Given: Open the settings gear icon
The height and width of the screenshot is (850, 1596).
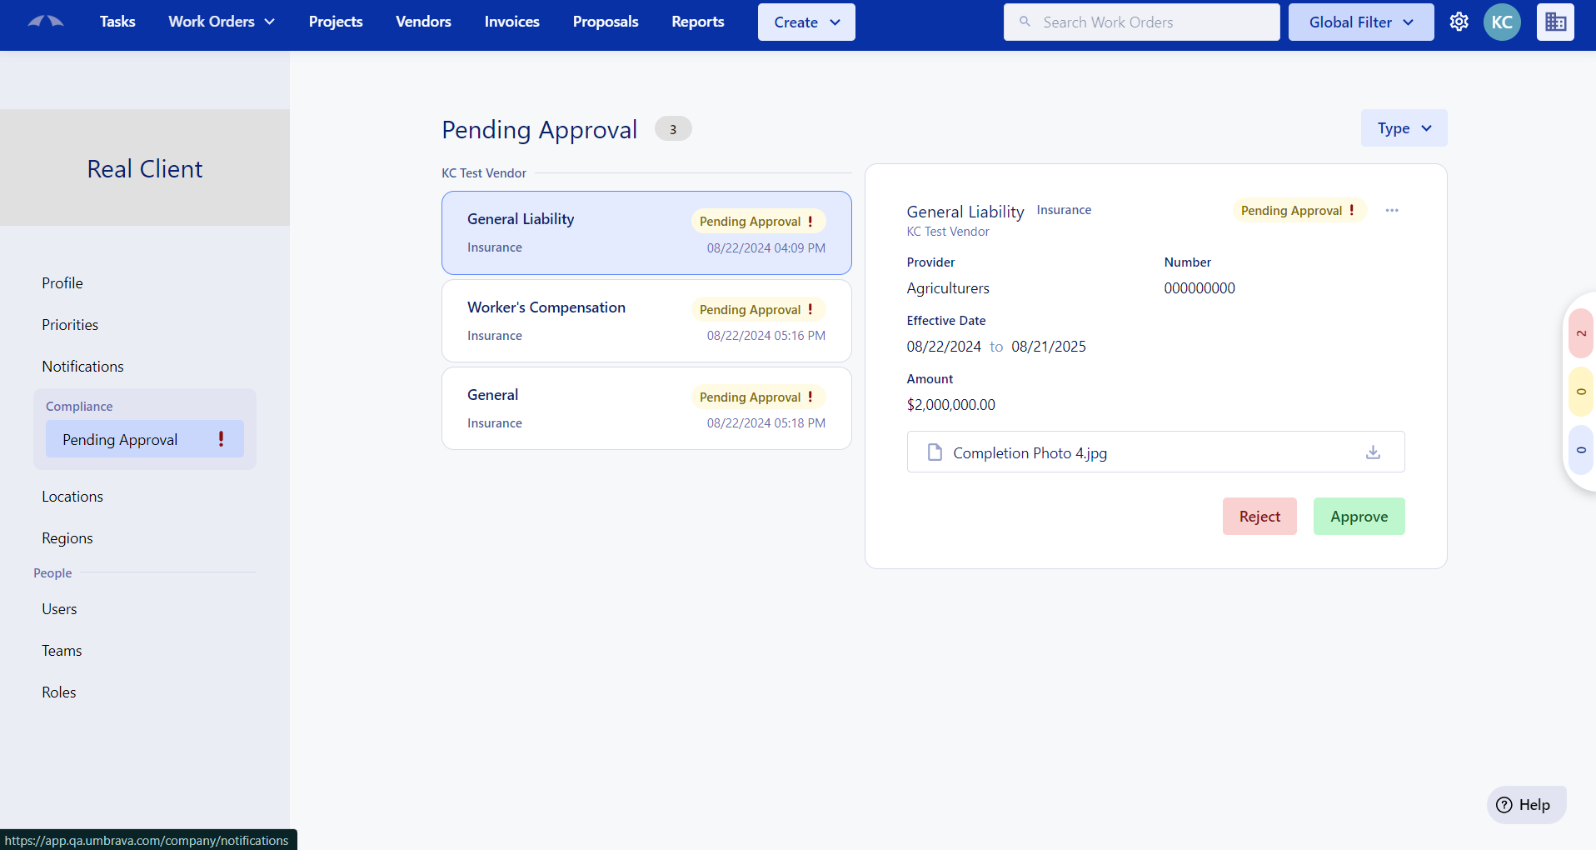Looking at the screenshot, I should click(x=1459, y=22).
